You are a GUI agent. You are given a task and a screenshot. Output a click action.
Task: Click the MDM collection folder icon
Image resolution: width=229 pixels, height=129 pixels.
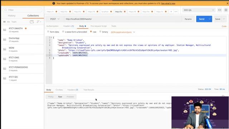5,49
